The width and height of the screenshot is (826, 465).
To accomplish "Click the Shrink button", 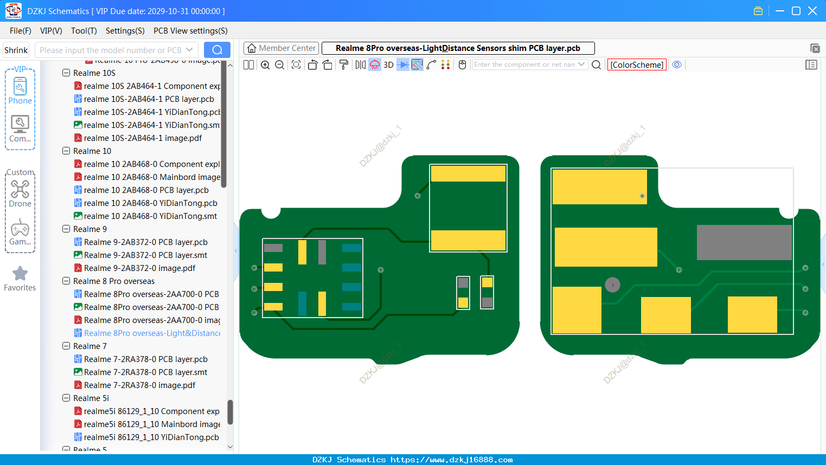I will coord(16,50).
